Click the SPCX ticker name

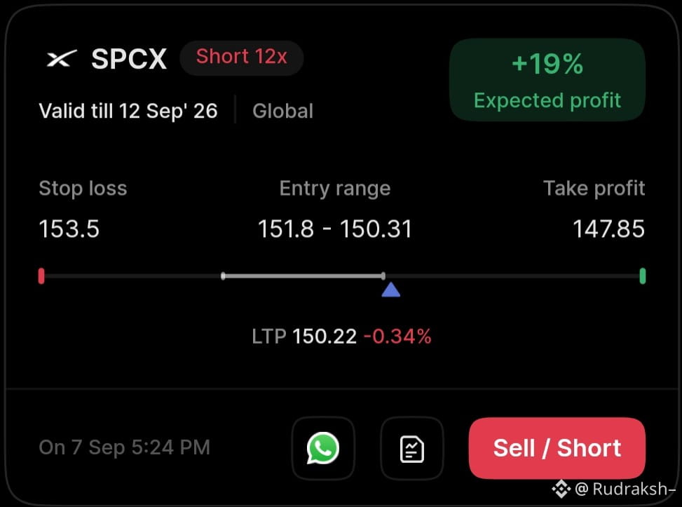pos(129,59)
